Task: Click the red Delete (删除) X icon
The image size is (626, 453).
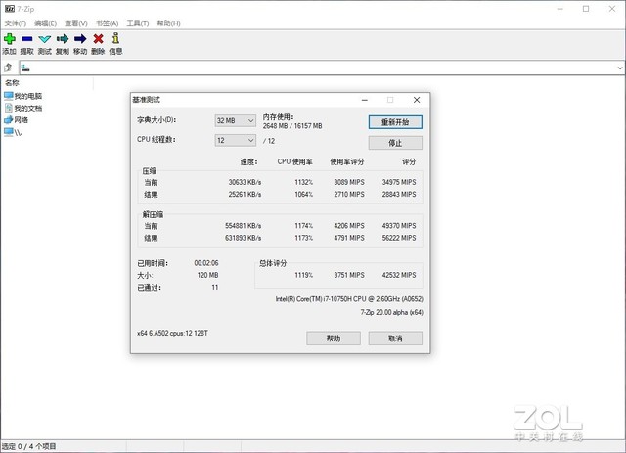Action: pyautogui.click(x=98, y=39)
